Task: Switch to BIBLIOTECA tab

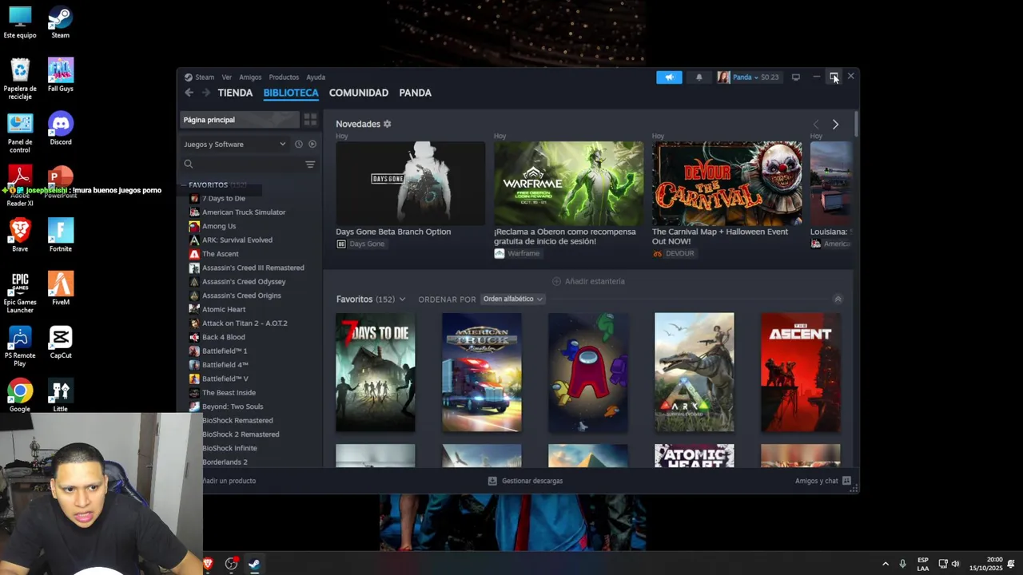Action: click(291, 93)
